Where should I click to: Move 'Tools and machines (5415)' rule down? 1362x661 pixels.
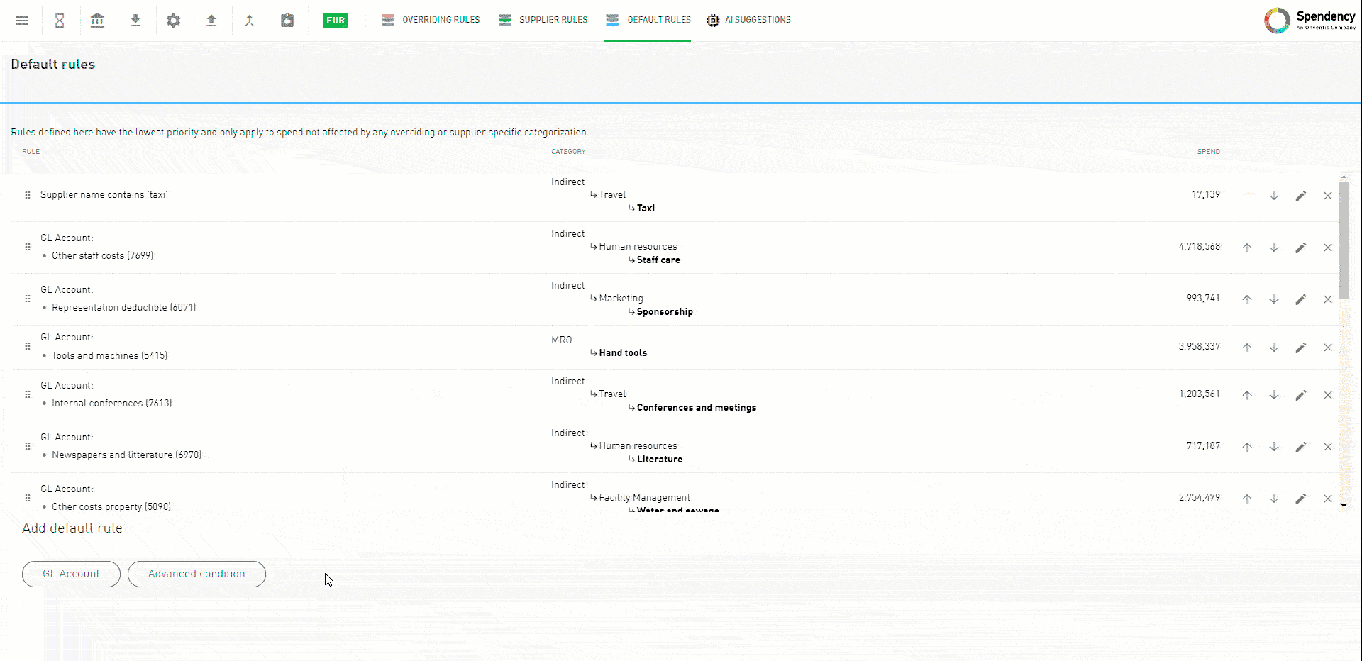[1274, 348]
